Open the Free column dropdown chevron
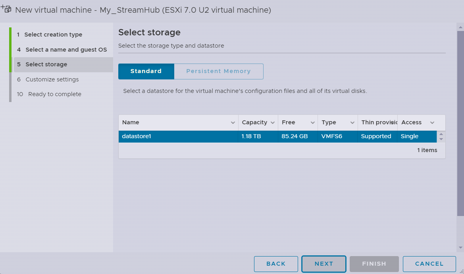 (x=312, y=123)
